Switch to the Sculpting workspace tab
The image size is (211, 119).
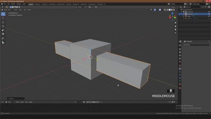(x=45, y=4)
